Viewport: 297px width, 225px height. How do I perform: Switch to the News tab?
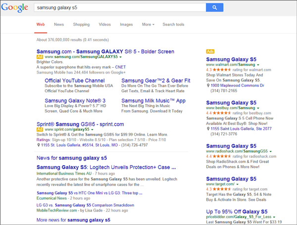[59, 24]
